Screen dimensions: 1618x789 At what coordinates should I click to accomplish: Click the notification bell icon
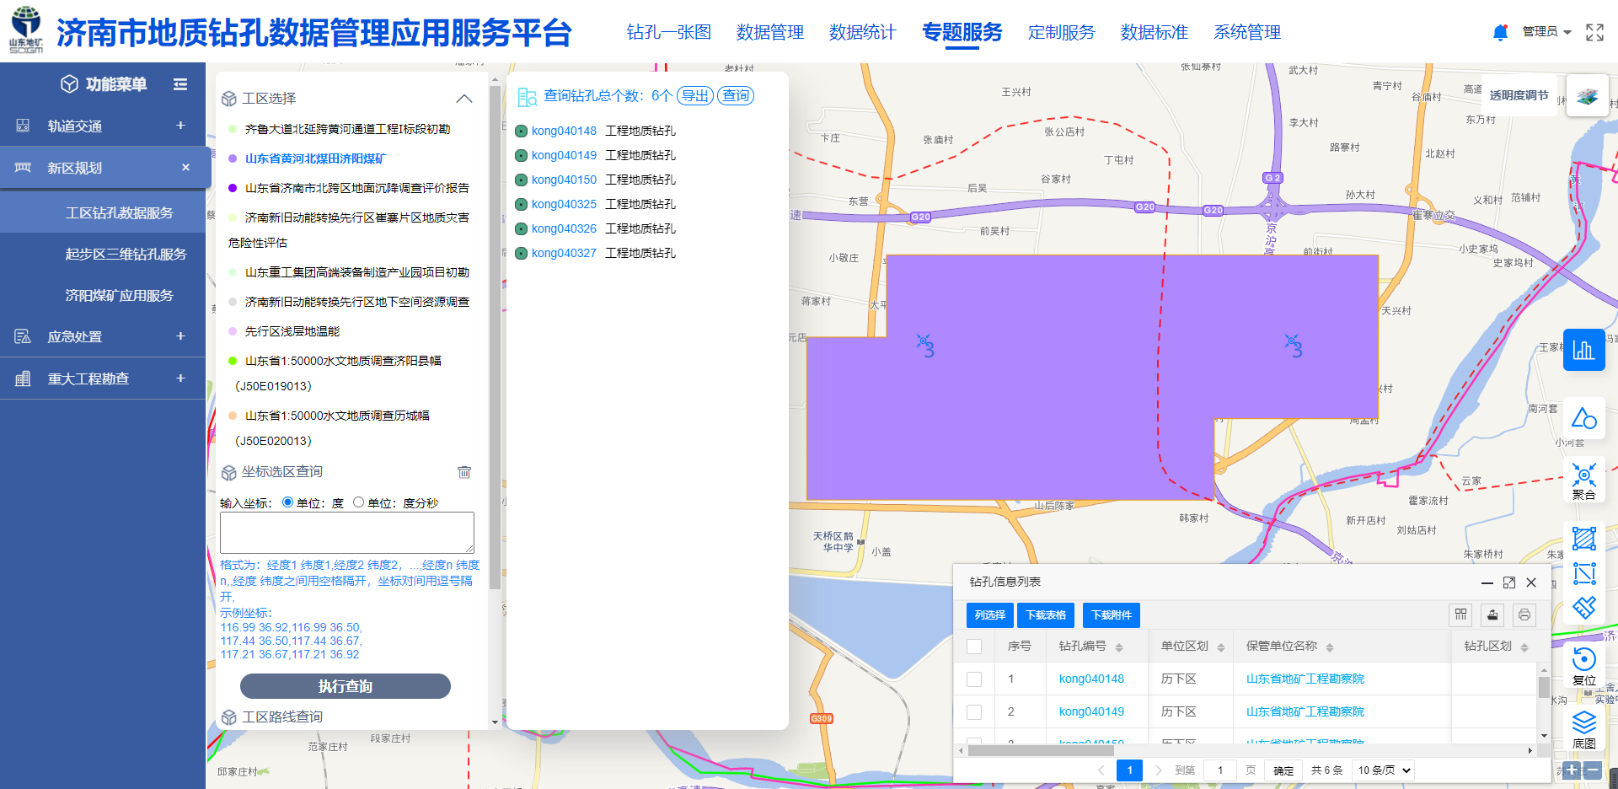[x=1500, y=32]
